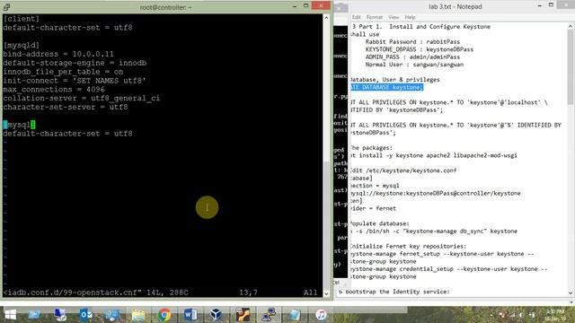Click 'Normal User : sangwan/sangwan' line
Screen dimensions: 575x323
pos(414,65)
